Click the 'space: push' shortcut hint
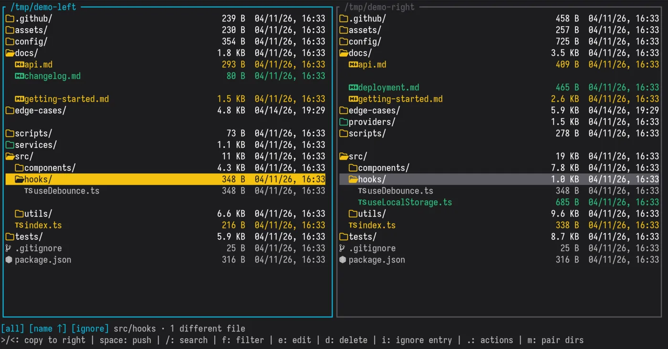668x349 pixels. click(125, 340)
